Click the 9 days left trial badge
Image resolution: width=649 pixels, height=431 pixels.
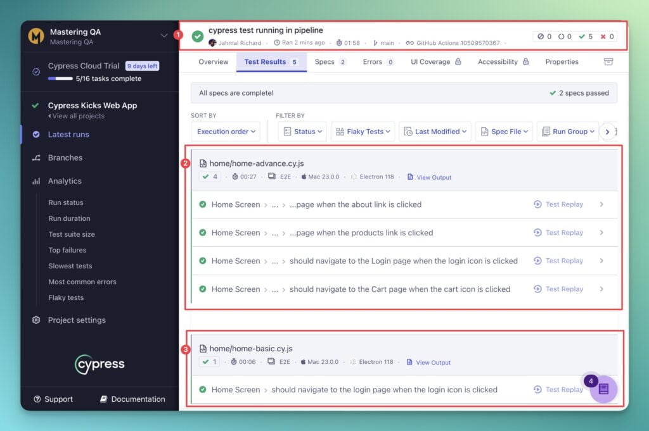[x=143, y=66]
